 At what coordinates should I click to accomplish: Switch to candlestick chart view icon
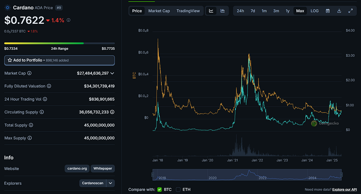(223, 11)
